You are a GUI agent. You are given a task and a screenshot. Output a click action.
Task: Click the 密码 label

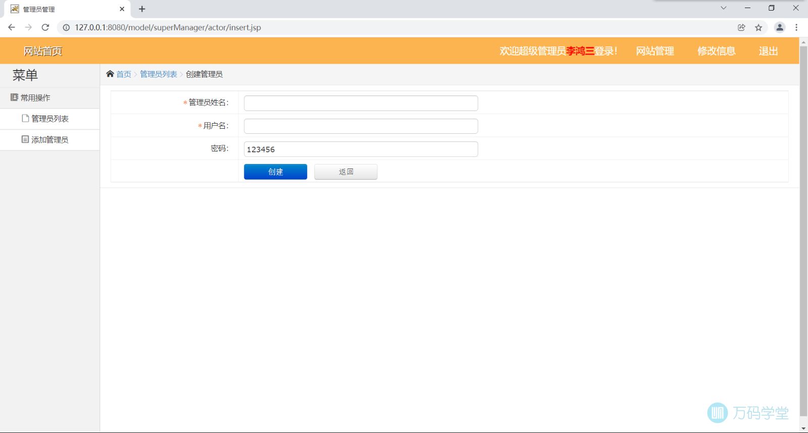[x=220, y=148]
